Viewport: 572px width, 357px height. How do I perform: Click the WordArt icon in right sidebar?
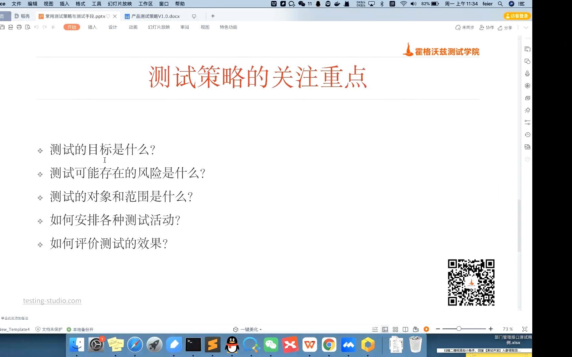[527, 73]
